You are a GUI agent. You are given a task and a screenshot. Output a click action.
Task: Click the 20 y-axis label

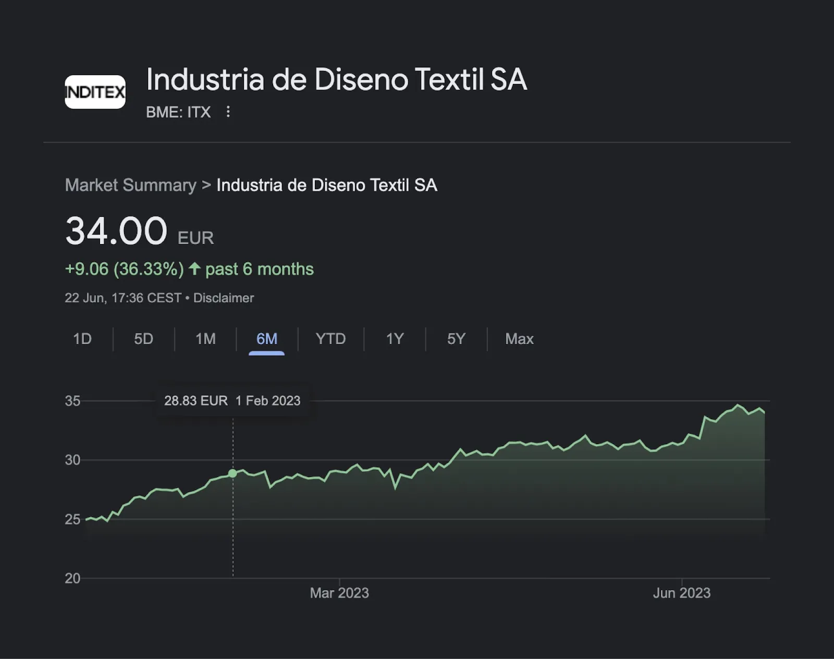point(72,578)
